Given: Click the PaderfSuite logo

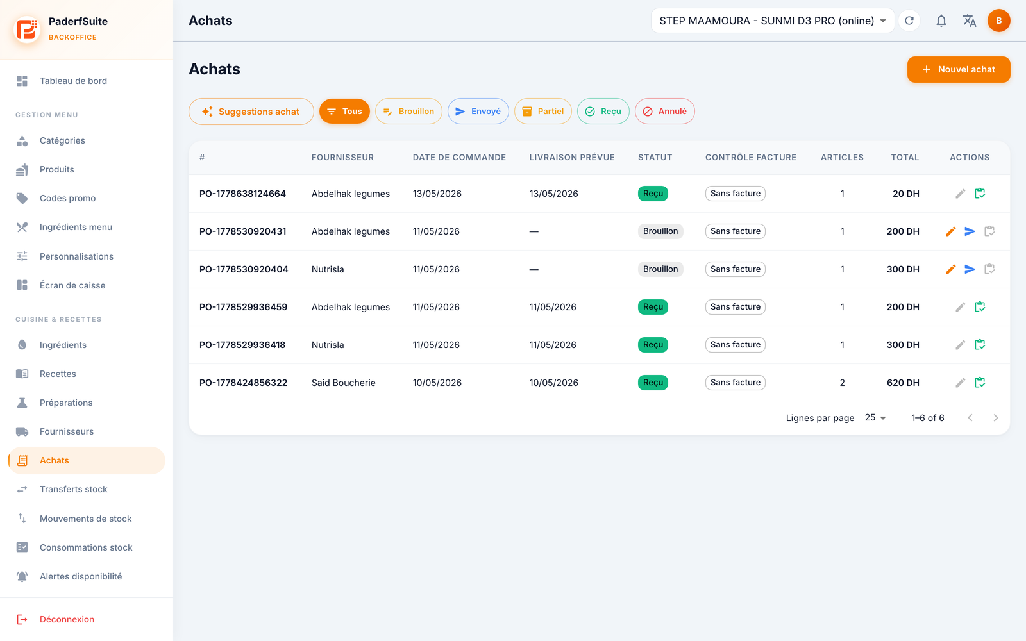Looking at the screenshot, I should (27, 29).
